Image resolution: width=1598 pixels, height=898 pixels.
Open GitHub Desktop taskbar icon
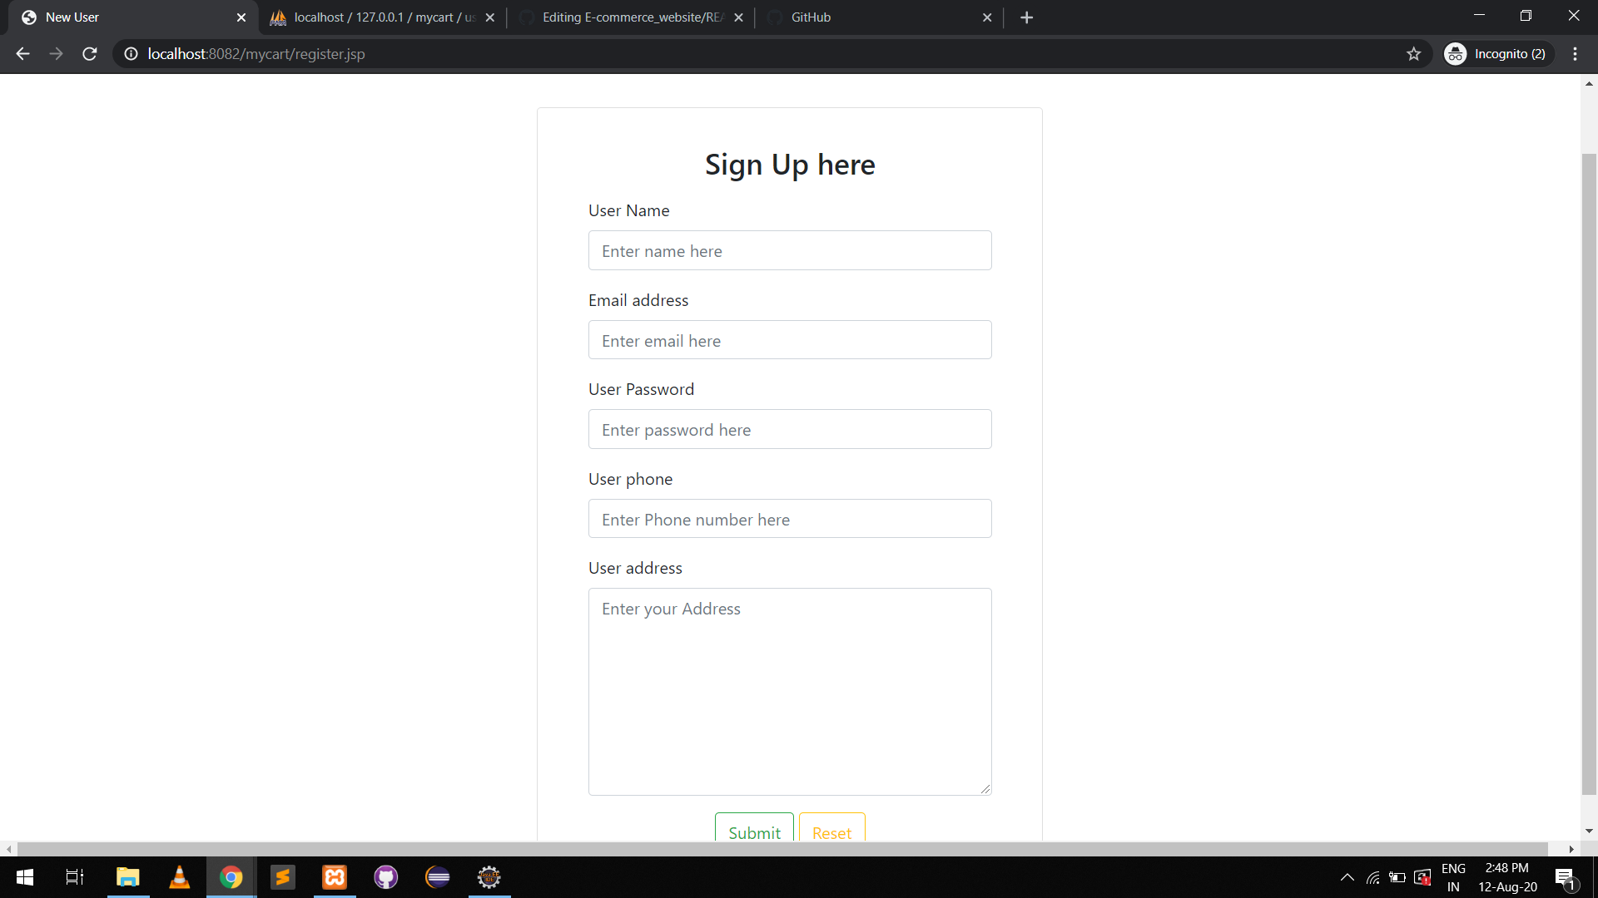(386, 877)
